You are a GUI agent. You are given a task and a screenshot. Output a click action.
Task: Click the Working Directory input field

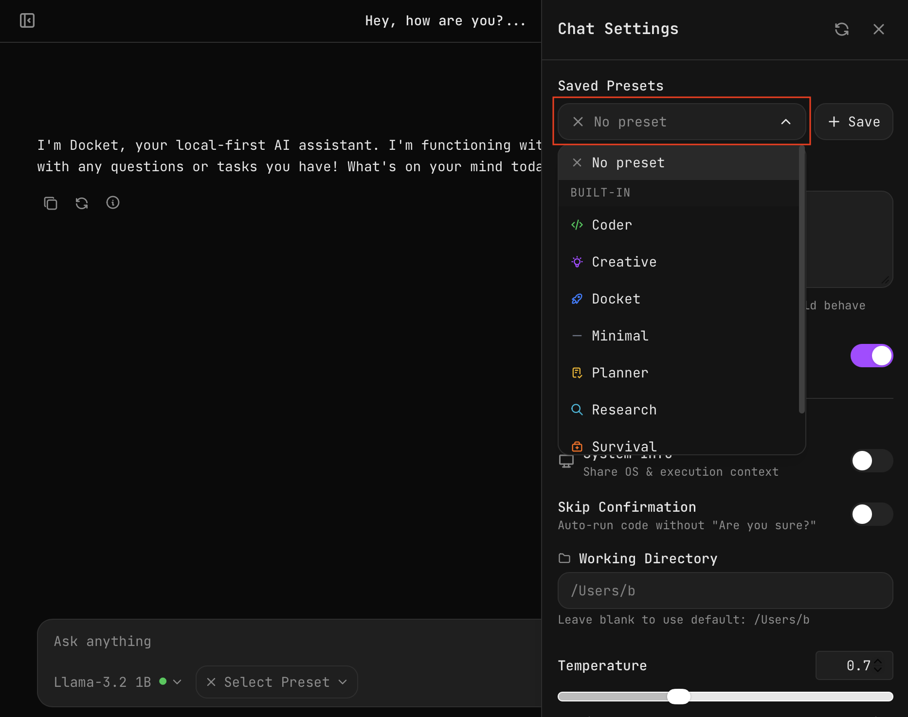click(725, 590)
